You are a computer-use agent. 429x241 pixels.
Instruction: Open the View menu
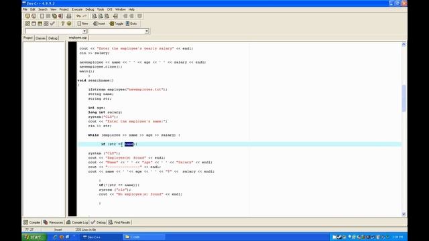click(x=54, y=9)
